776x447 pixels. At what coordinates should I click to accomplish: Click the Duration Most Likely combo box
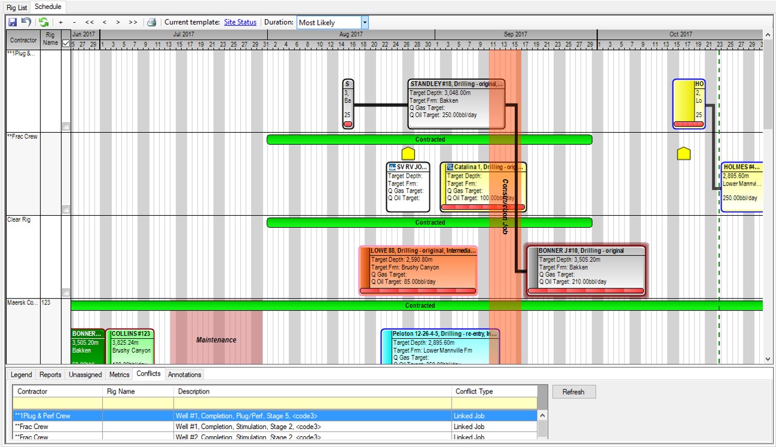pyautogui.click(x=333, y=22)
